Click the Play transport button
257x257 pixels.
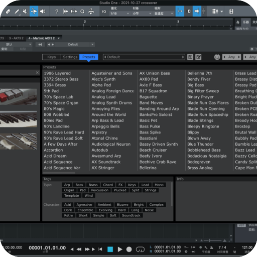pos(120,249)
